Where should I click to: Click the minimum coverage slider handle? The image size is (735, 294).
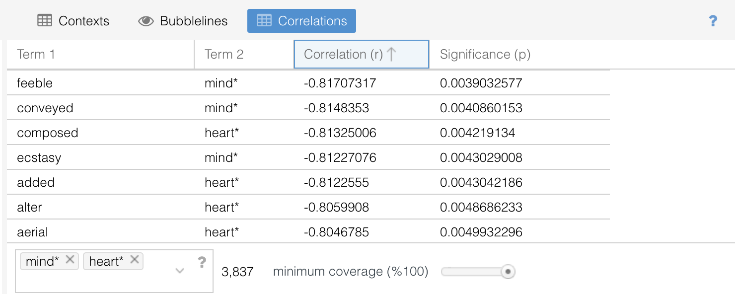(x=508, y=272)
